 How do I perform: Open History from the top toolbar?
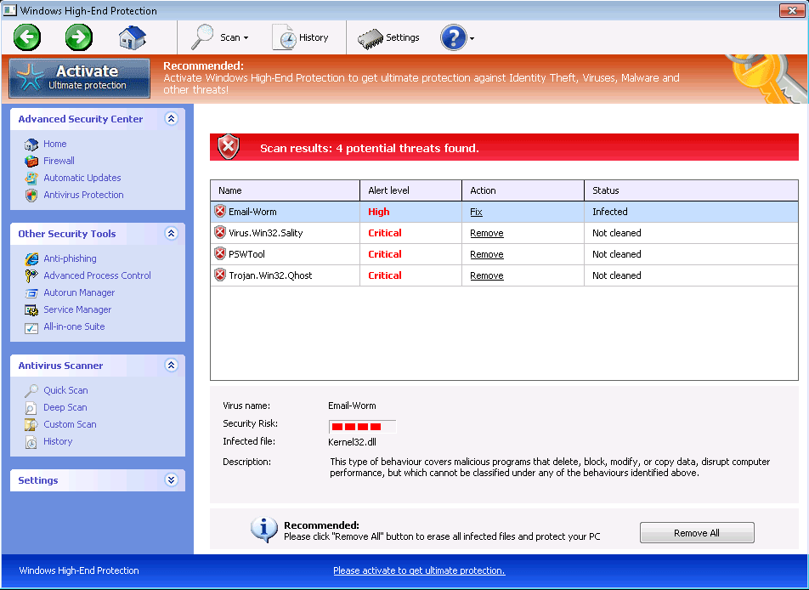point(301,37)
